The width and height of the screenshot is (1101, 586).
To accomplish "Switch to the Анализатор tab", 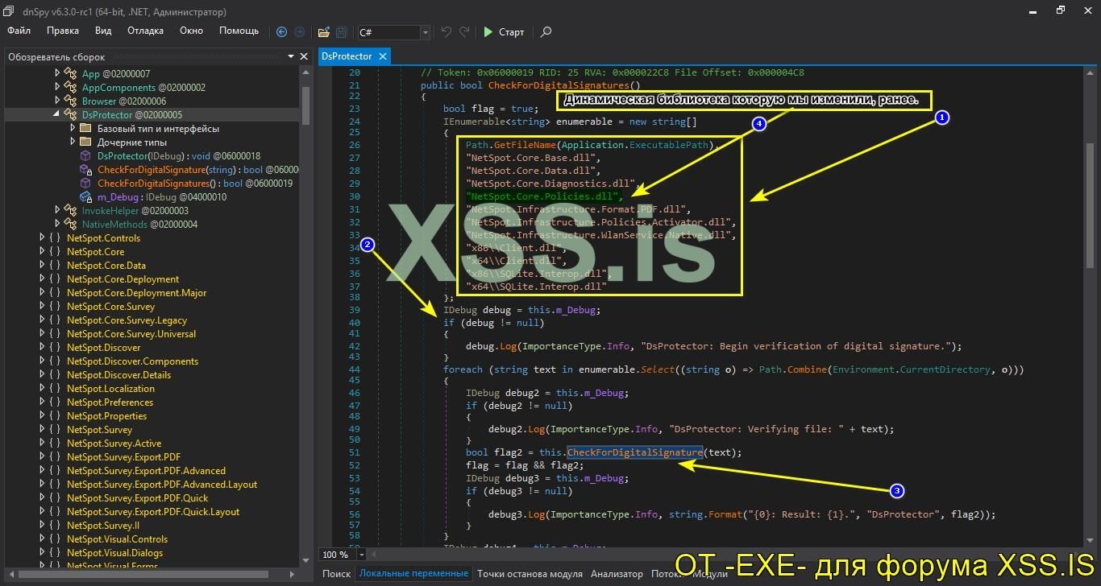I will (x=617, y=574).
